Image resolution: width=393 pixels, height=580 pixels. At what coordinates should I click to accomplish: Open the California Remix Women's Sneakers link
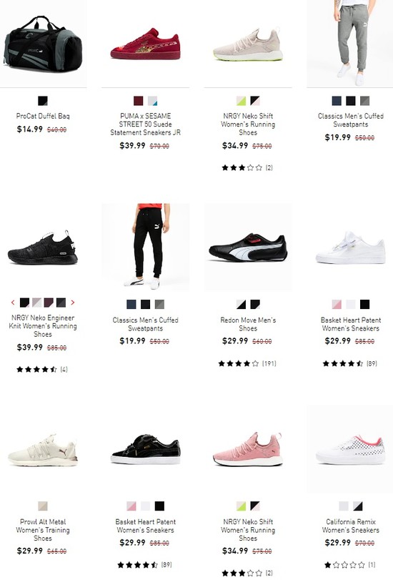pyautogui.click(x=350, y=526)
